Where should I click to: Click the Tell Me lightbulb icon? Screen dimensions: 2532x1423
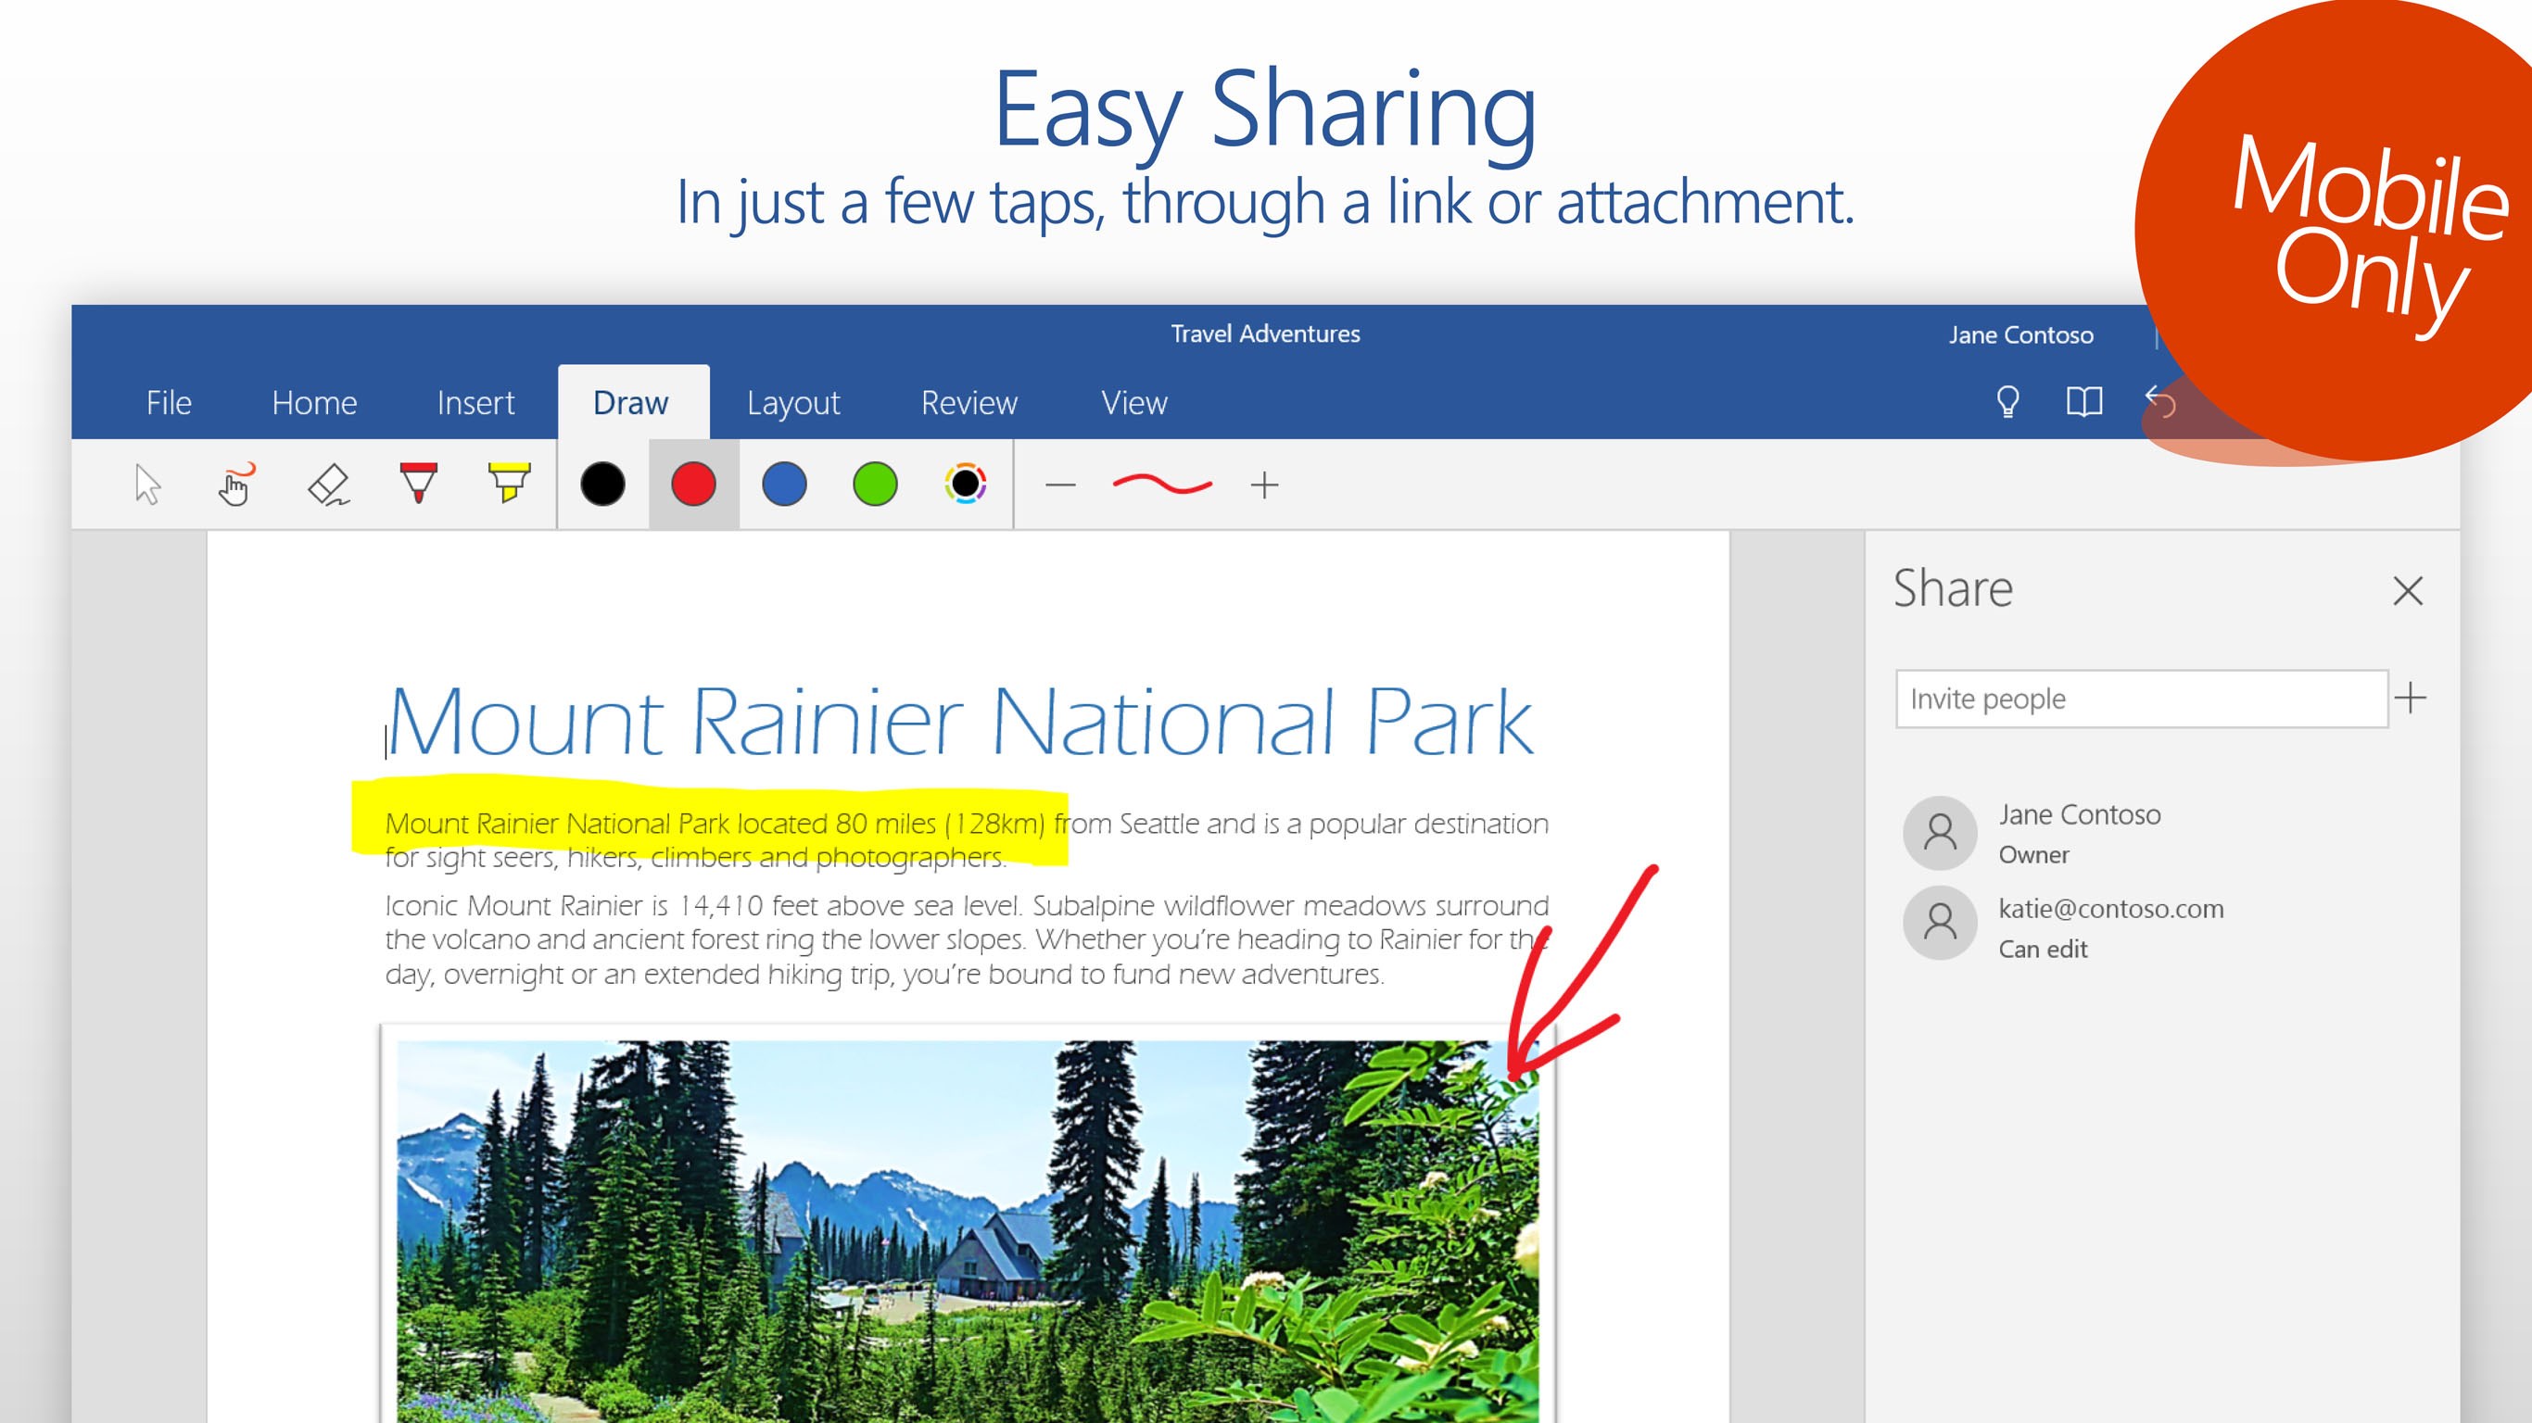tap(2007, 402)
